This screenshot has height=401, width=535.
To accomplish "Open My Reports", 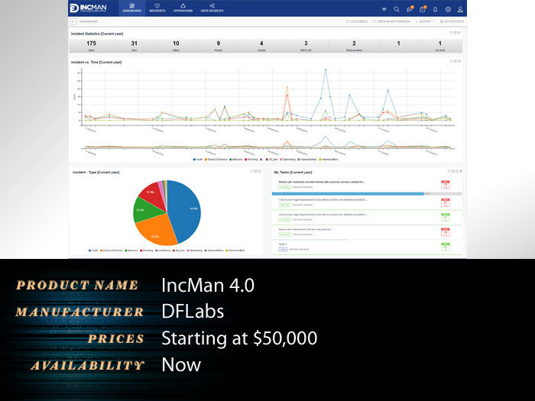I will click(x=452, y=21).
